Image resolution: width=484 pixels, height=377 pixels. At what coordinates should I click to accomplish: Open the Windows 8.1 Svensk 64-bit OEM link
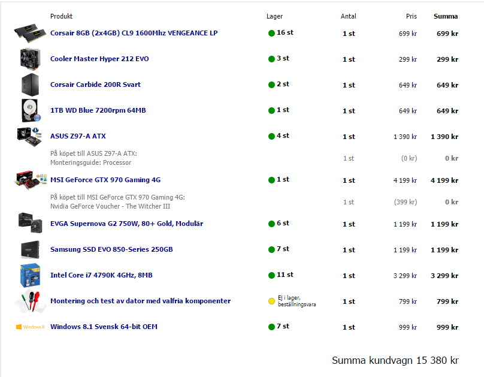[104, 327]
